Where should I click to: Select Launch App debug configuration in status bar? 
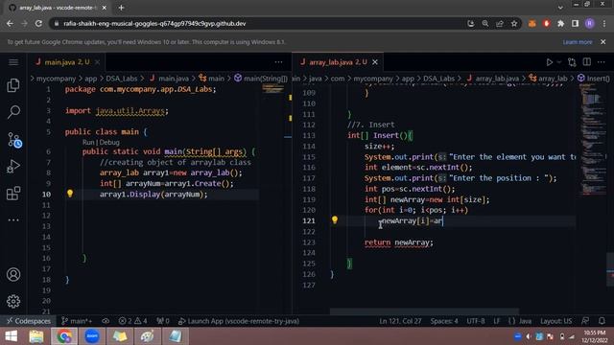239,321
